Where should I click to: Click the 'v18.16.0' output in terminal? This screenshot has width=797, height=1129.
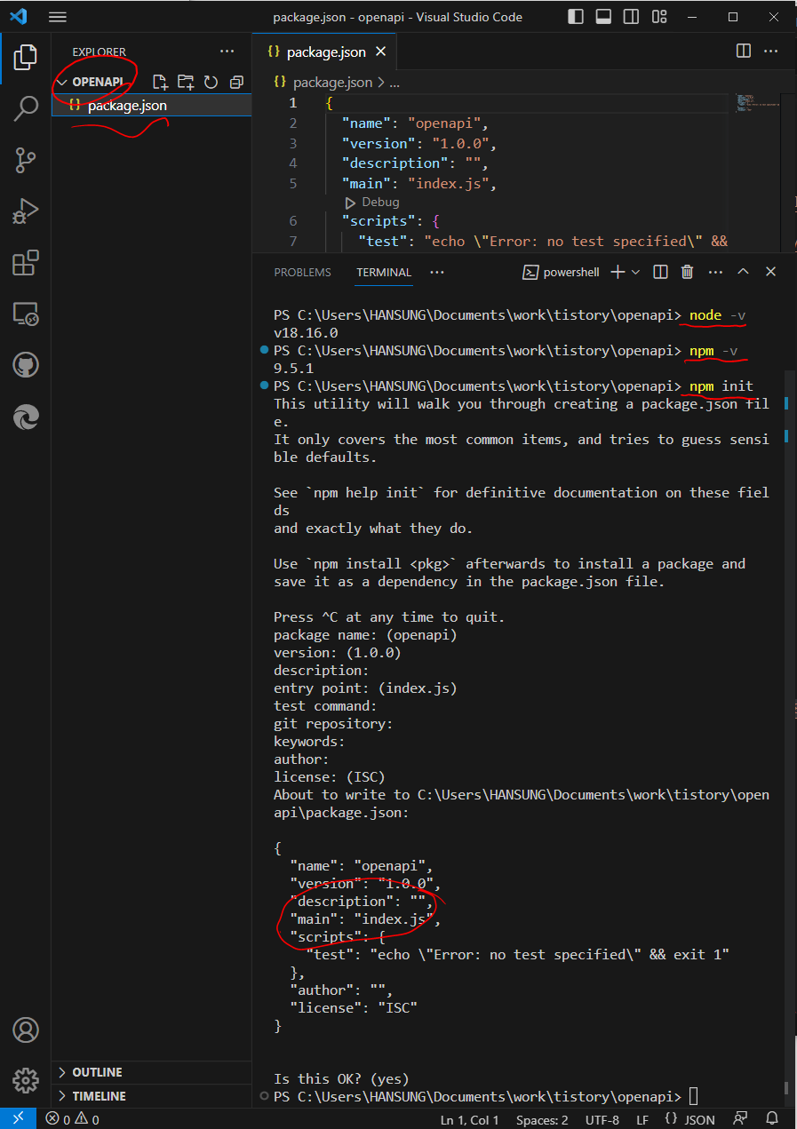306,333
